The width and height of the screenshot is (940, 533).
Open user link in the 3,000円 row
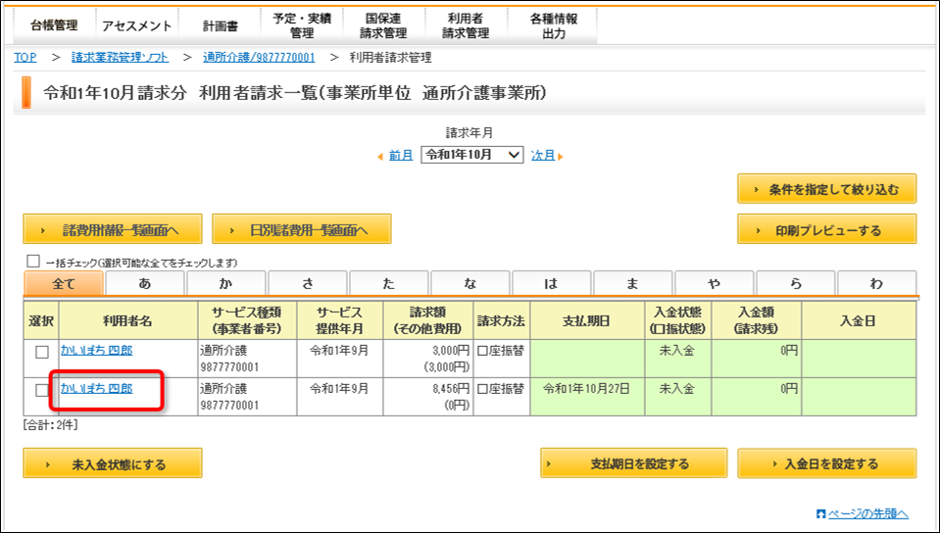pyautogui.click(x=96, y=350)
